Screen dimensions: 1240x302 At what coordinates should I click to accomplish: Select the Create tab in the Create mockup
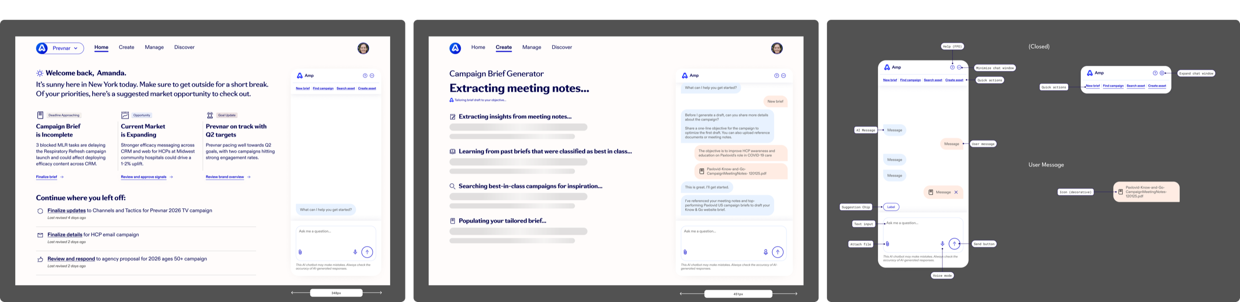click(x=504, y=47)
